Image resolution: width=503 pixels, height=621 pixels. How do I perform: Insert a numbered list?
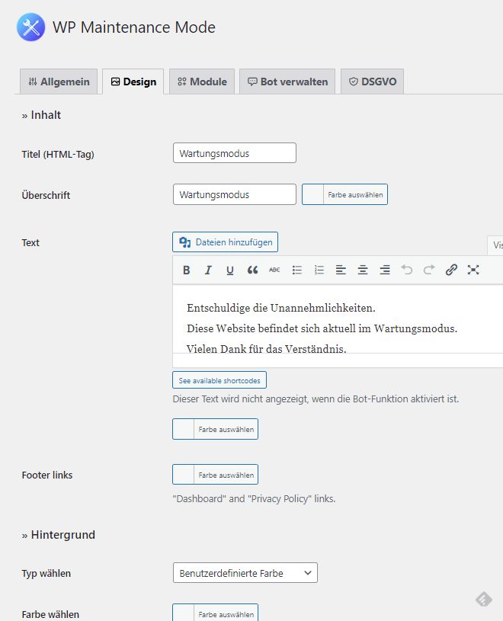coord(319,270)
